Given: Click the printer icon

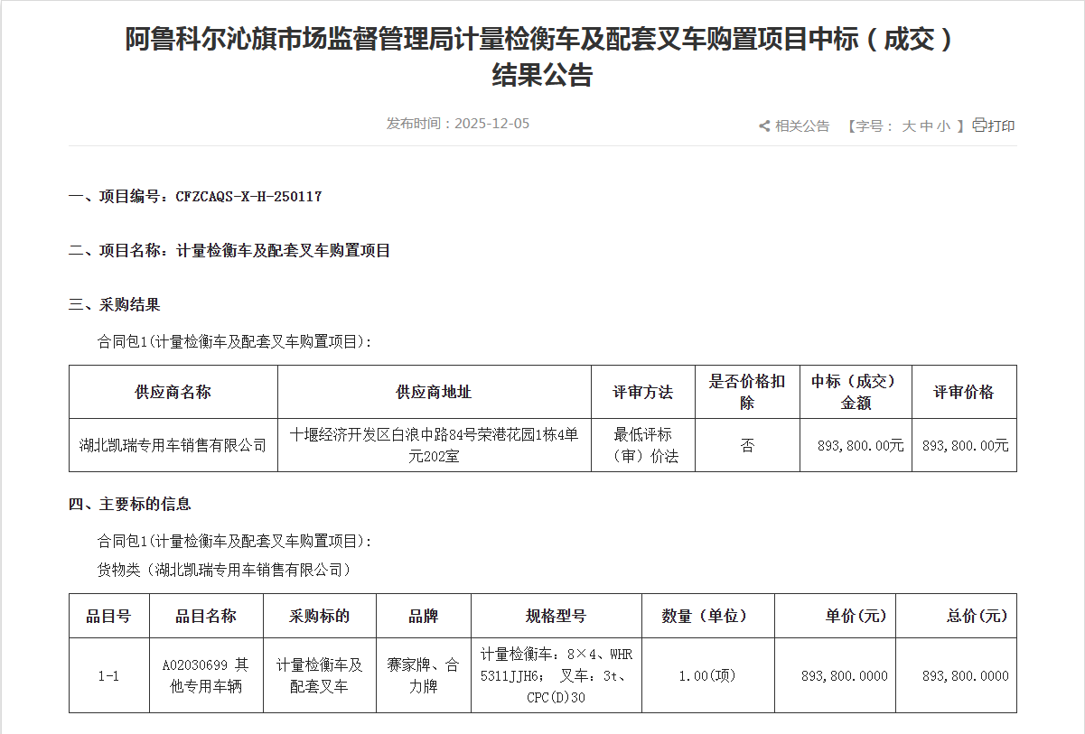Looking at the screenshot, I should [x=978, y=125].
